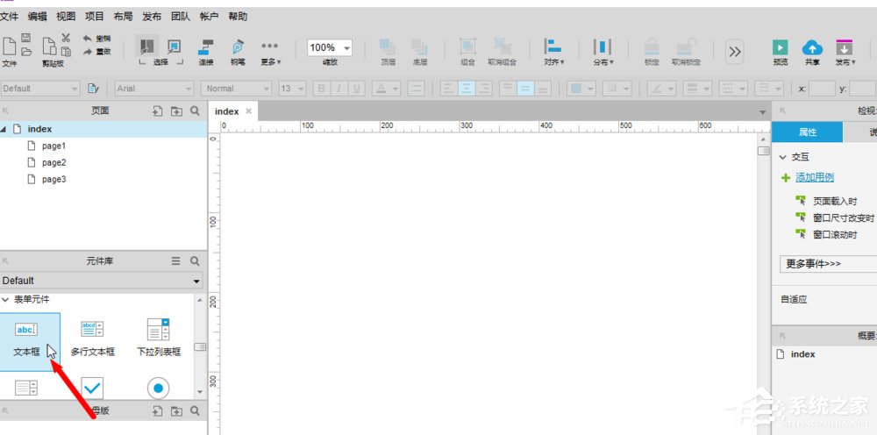Viewport: 877px width, 435px height.
Task: Select the radio button widget in library
Action: coord(158,388)
